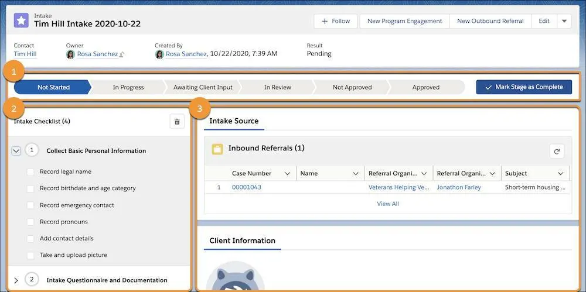This screenshot has width=586, height=292.
Task: Tick the Record emergency contact checkbox
Action: click(30, 205)
